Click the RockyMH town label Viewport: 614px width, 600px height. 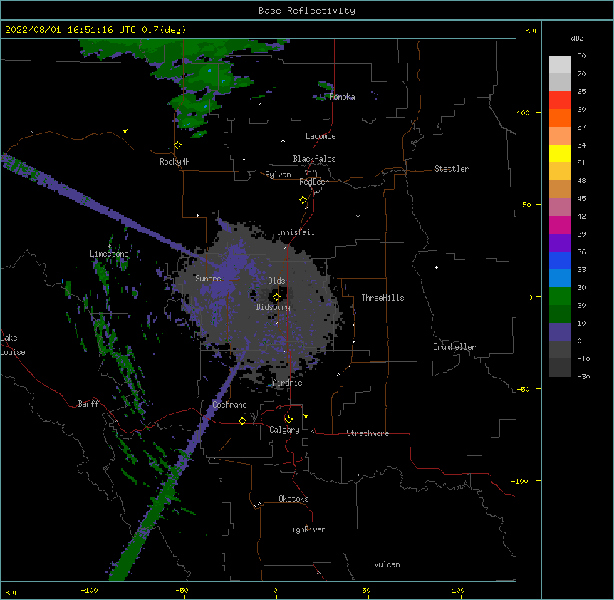(175, 162)
